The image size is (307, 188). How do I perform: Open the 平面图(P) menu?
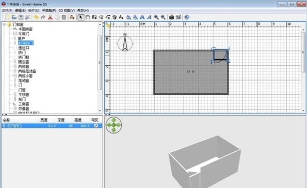coord(49,10)
